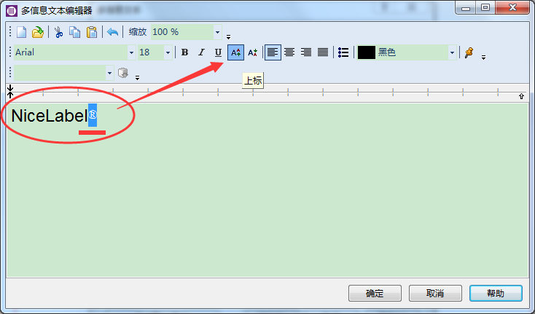Open the empty third-row dropdown

(109, 73)
